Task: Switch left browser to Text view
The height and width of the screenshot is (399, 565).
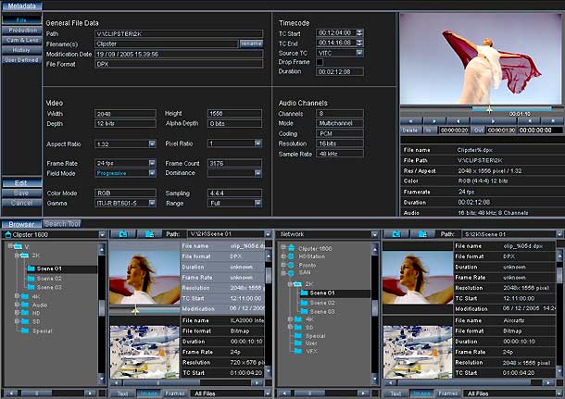Action: [122, 393]
